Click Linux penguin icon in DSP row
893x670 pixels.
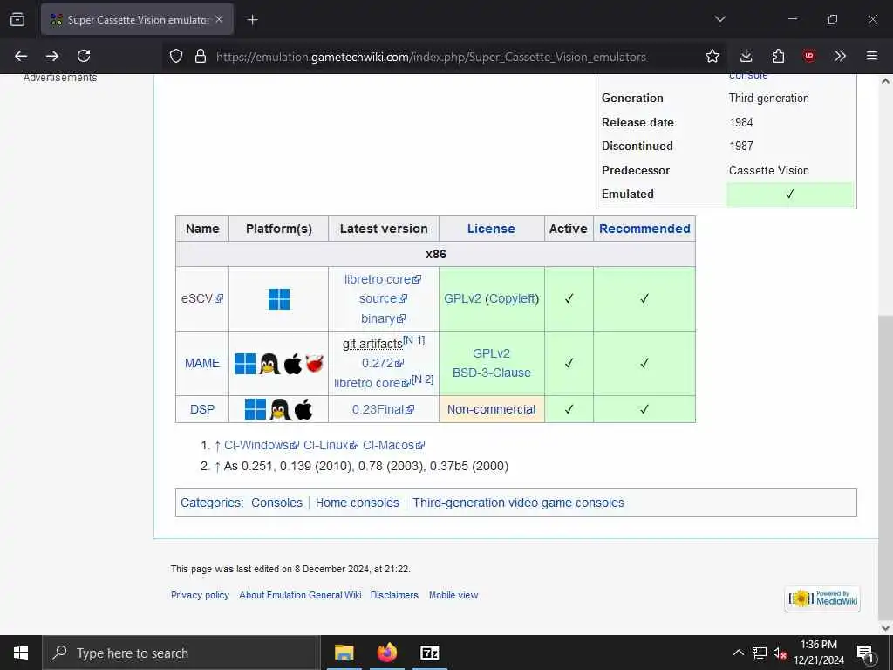[x=280, y=409]
